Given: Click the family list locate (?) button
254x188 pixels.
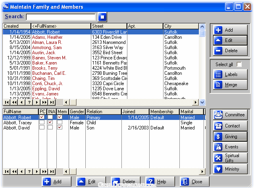Looking at the screenshot, I should (29, 102).
